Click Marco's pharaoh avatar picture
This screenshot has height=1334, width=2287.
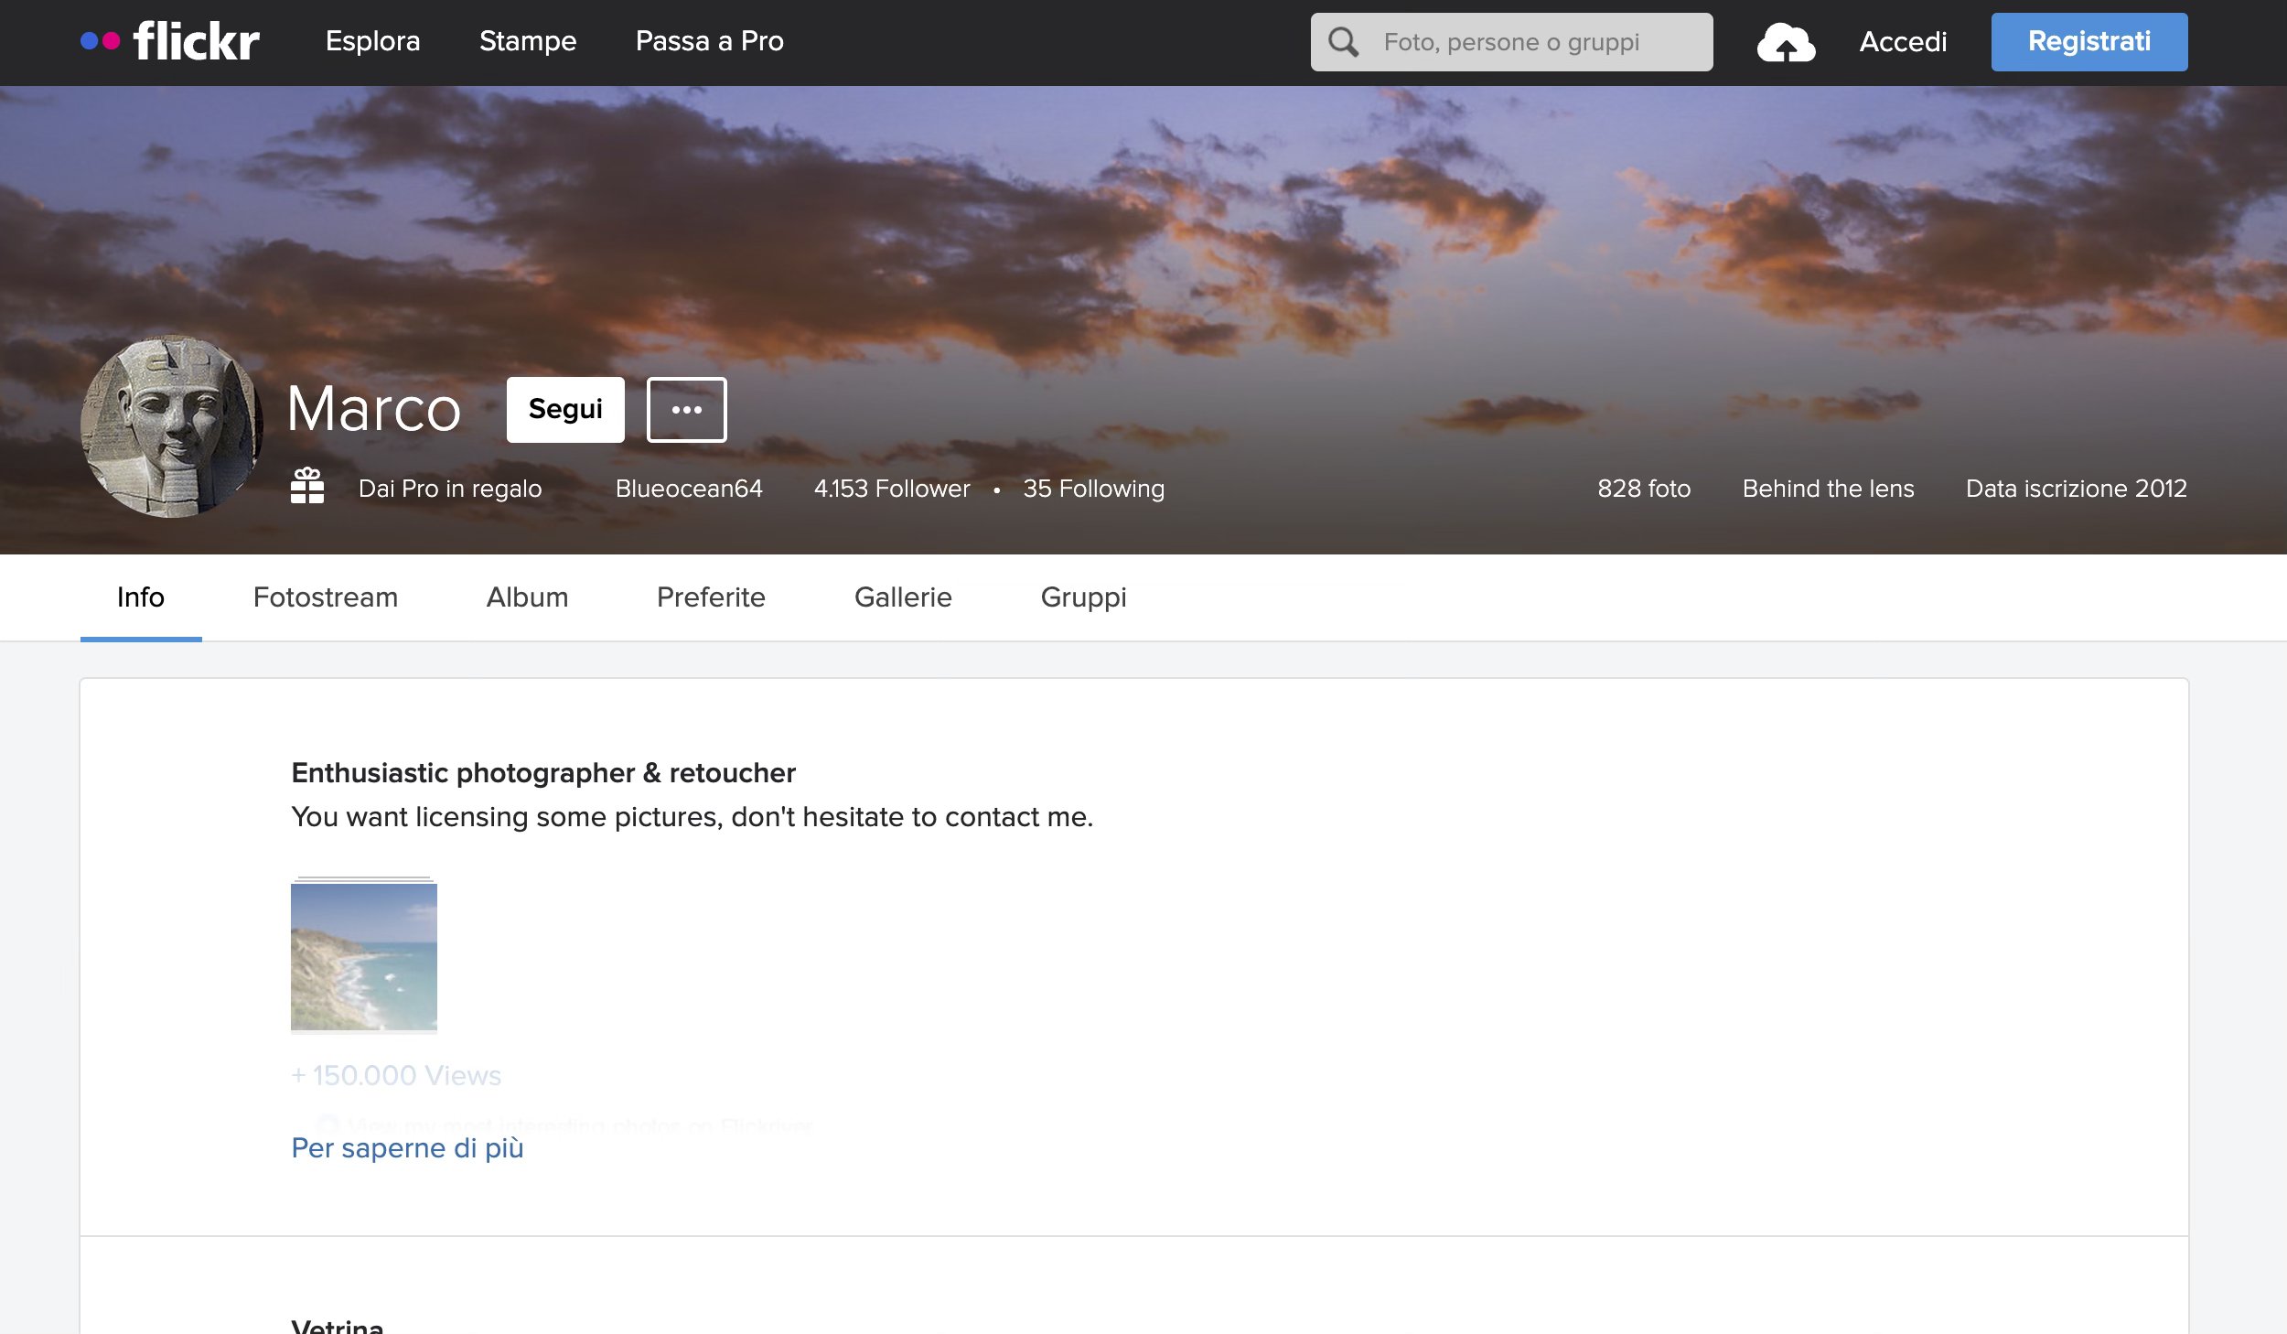[x=171, y=426]
